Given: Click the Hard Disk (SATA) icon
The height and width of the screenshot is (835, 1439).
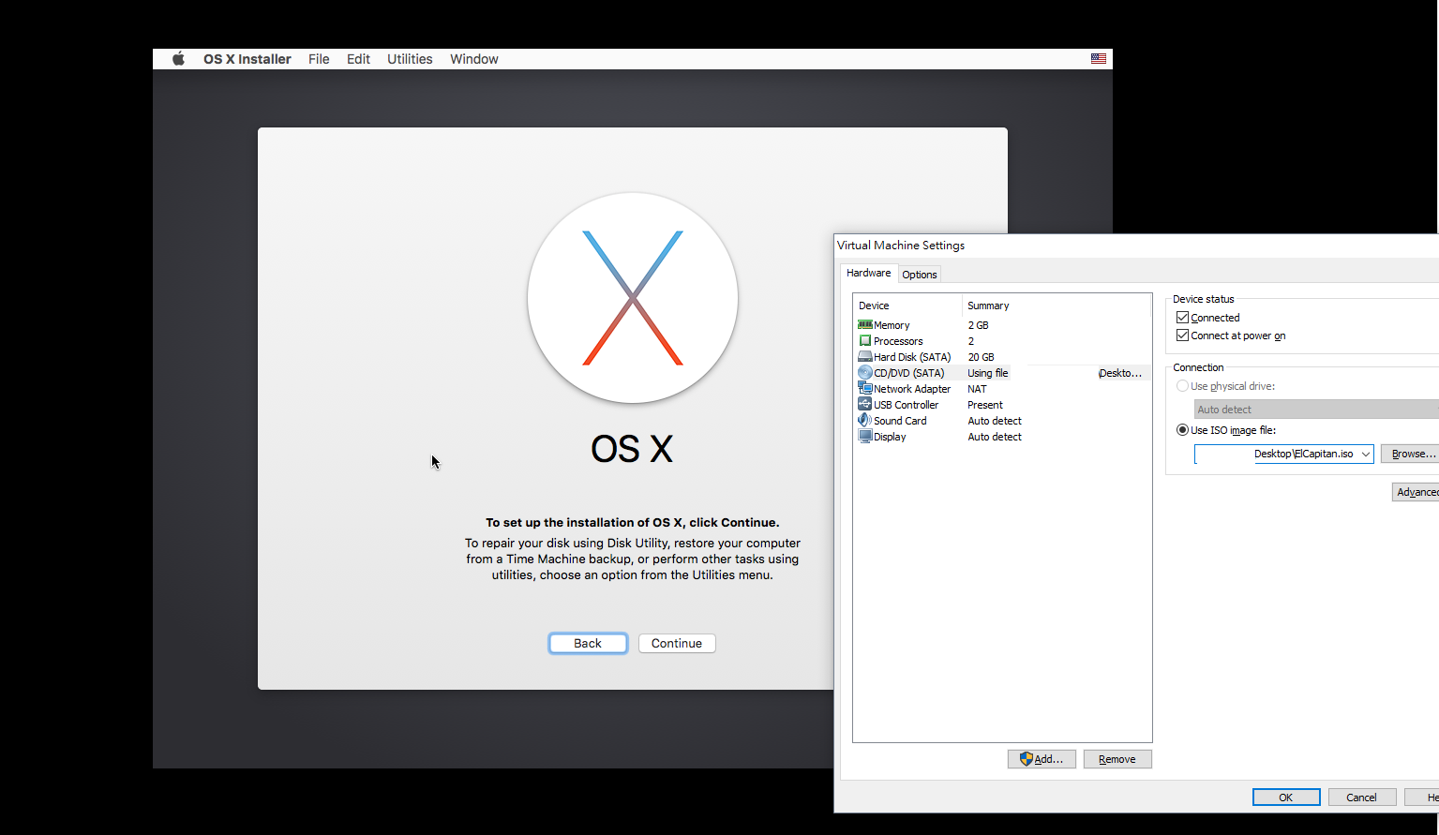Looking at the screenshot, I should click(x=864, y=356).
